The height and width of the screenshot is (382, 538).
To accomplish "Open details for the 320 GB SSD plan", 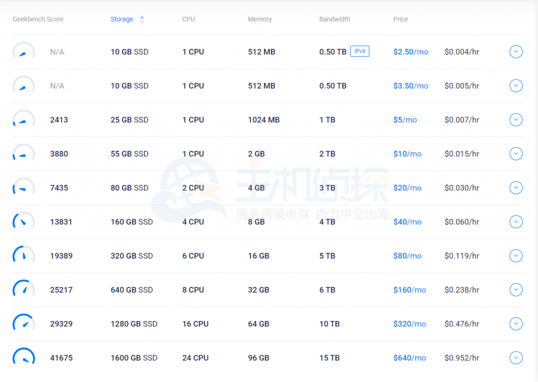I will pyautogui.click(x=515, y=256).
